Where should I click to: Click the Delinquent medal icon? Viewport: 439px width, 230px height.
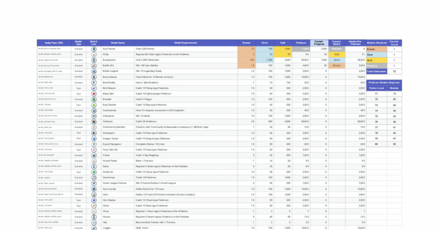click(94, 133)
